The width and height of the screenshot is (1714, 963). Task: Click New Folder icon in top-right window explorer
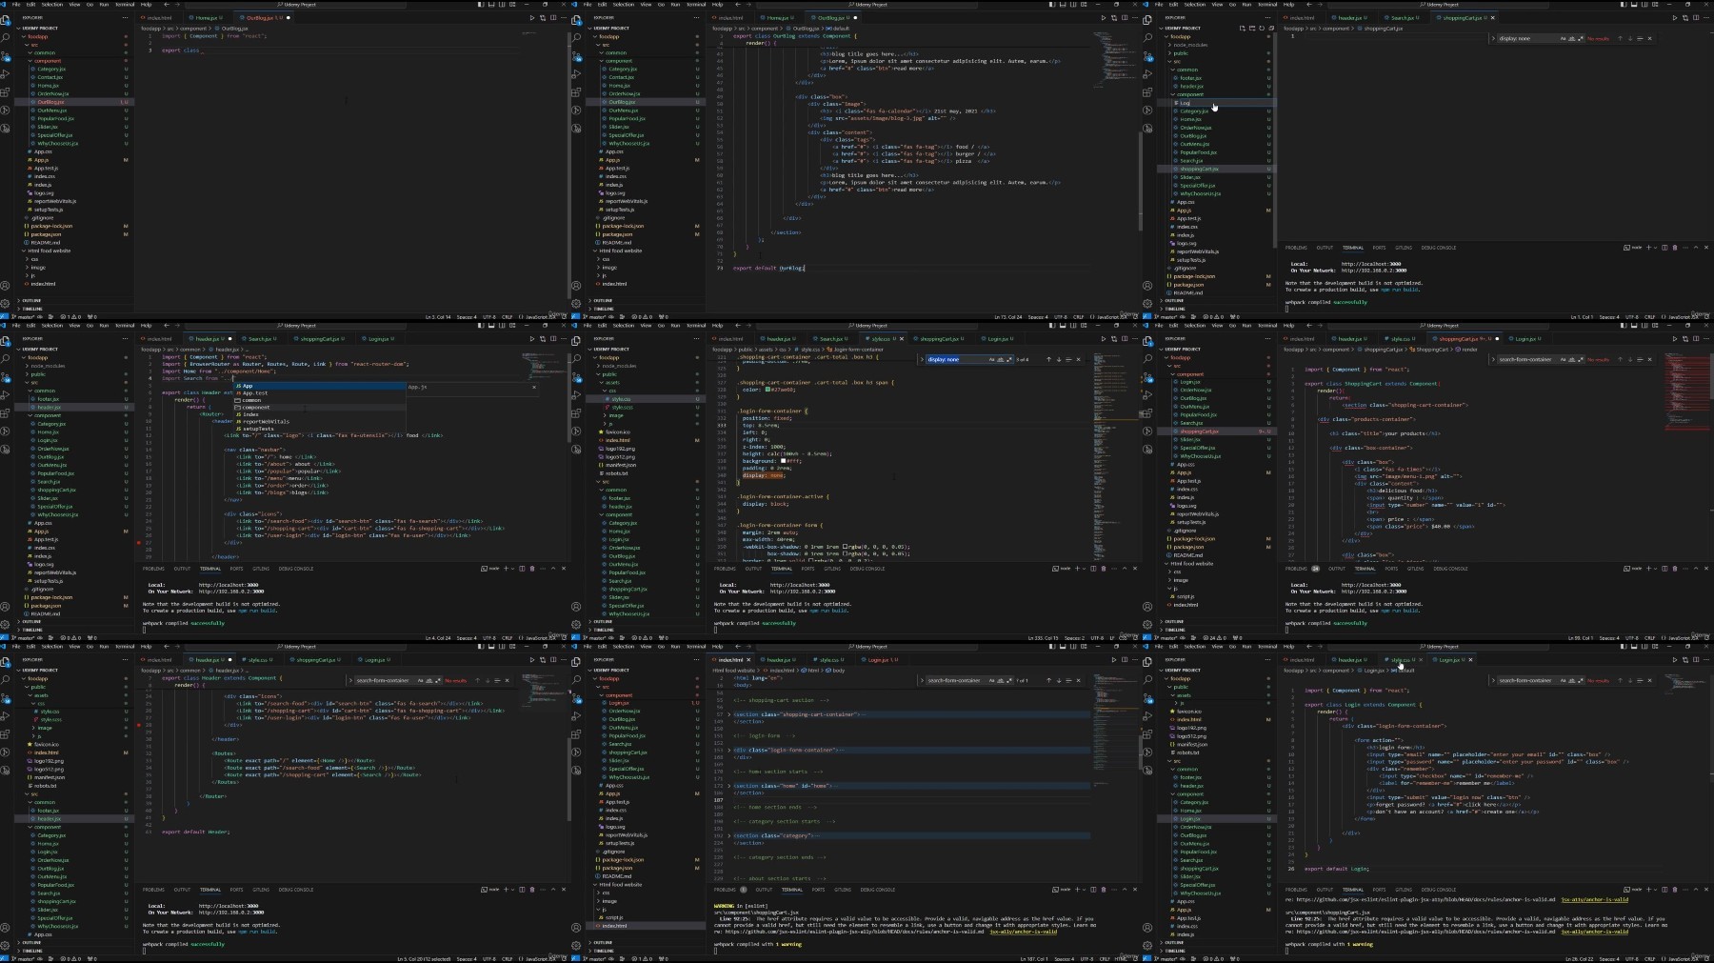(1251, 29)
